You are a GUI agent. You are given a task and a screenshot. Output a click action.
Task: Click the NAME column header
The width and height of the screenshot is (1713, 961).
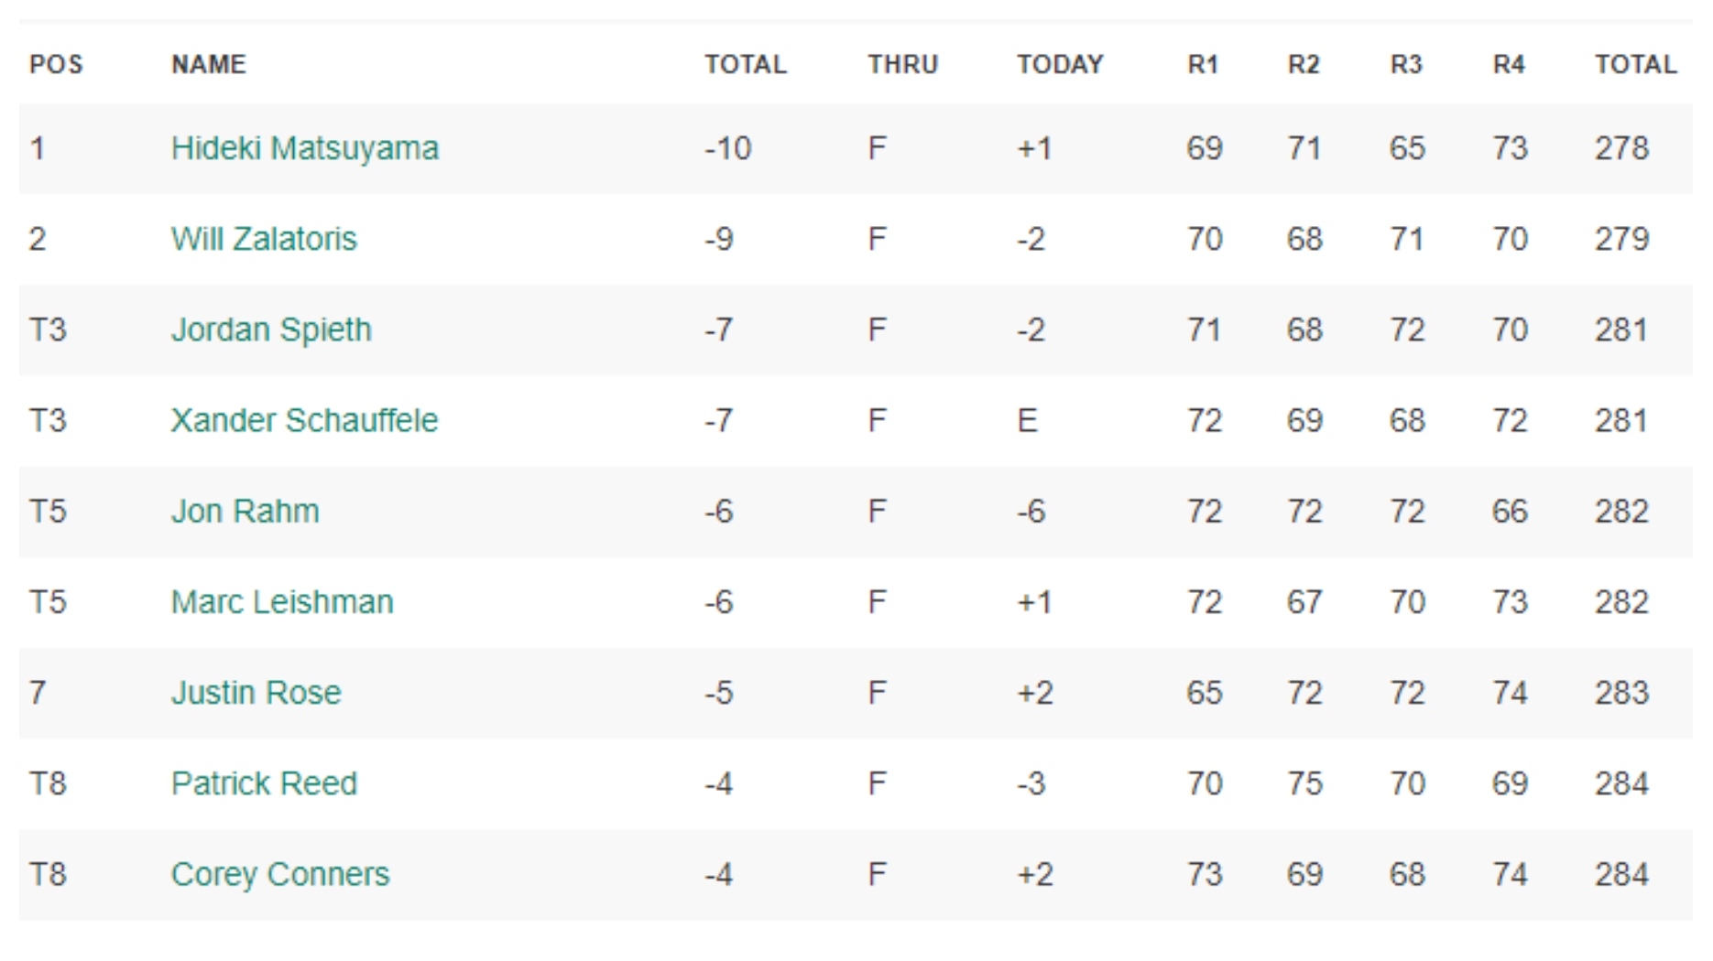[209, 64]
